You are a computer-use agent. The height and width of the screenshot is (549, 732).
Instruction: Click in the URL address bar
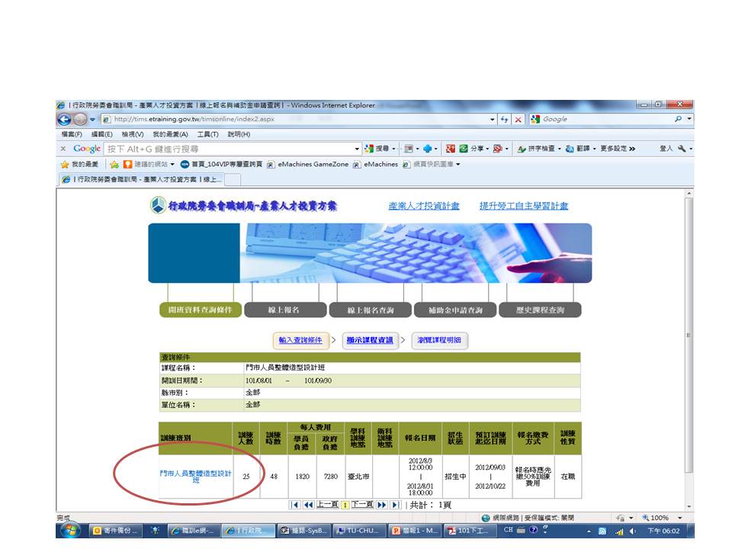(294, 120)
